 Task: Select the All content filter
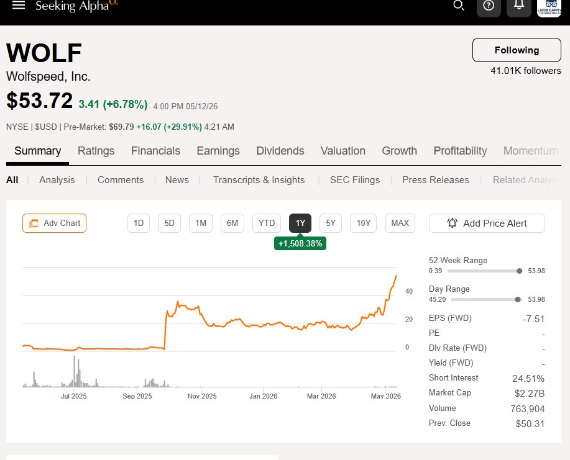click(x=12, y=179)
